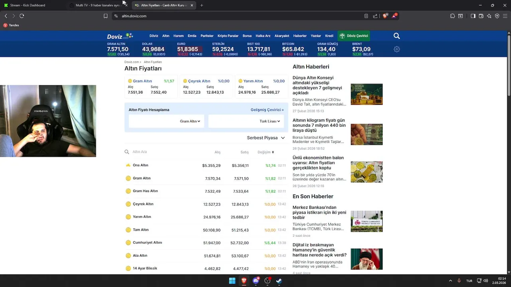Viewport: 511px width, 287px height.
Task: Sort the table by Değişim column
Action: coord(265,152)
